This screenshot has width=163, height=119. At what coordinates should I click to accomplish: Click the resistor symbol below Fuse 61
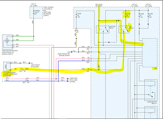[x=139, y=33]
